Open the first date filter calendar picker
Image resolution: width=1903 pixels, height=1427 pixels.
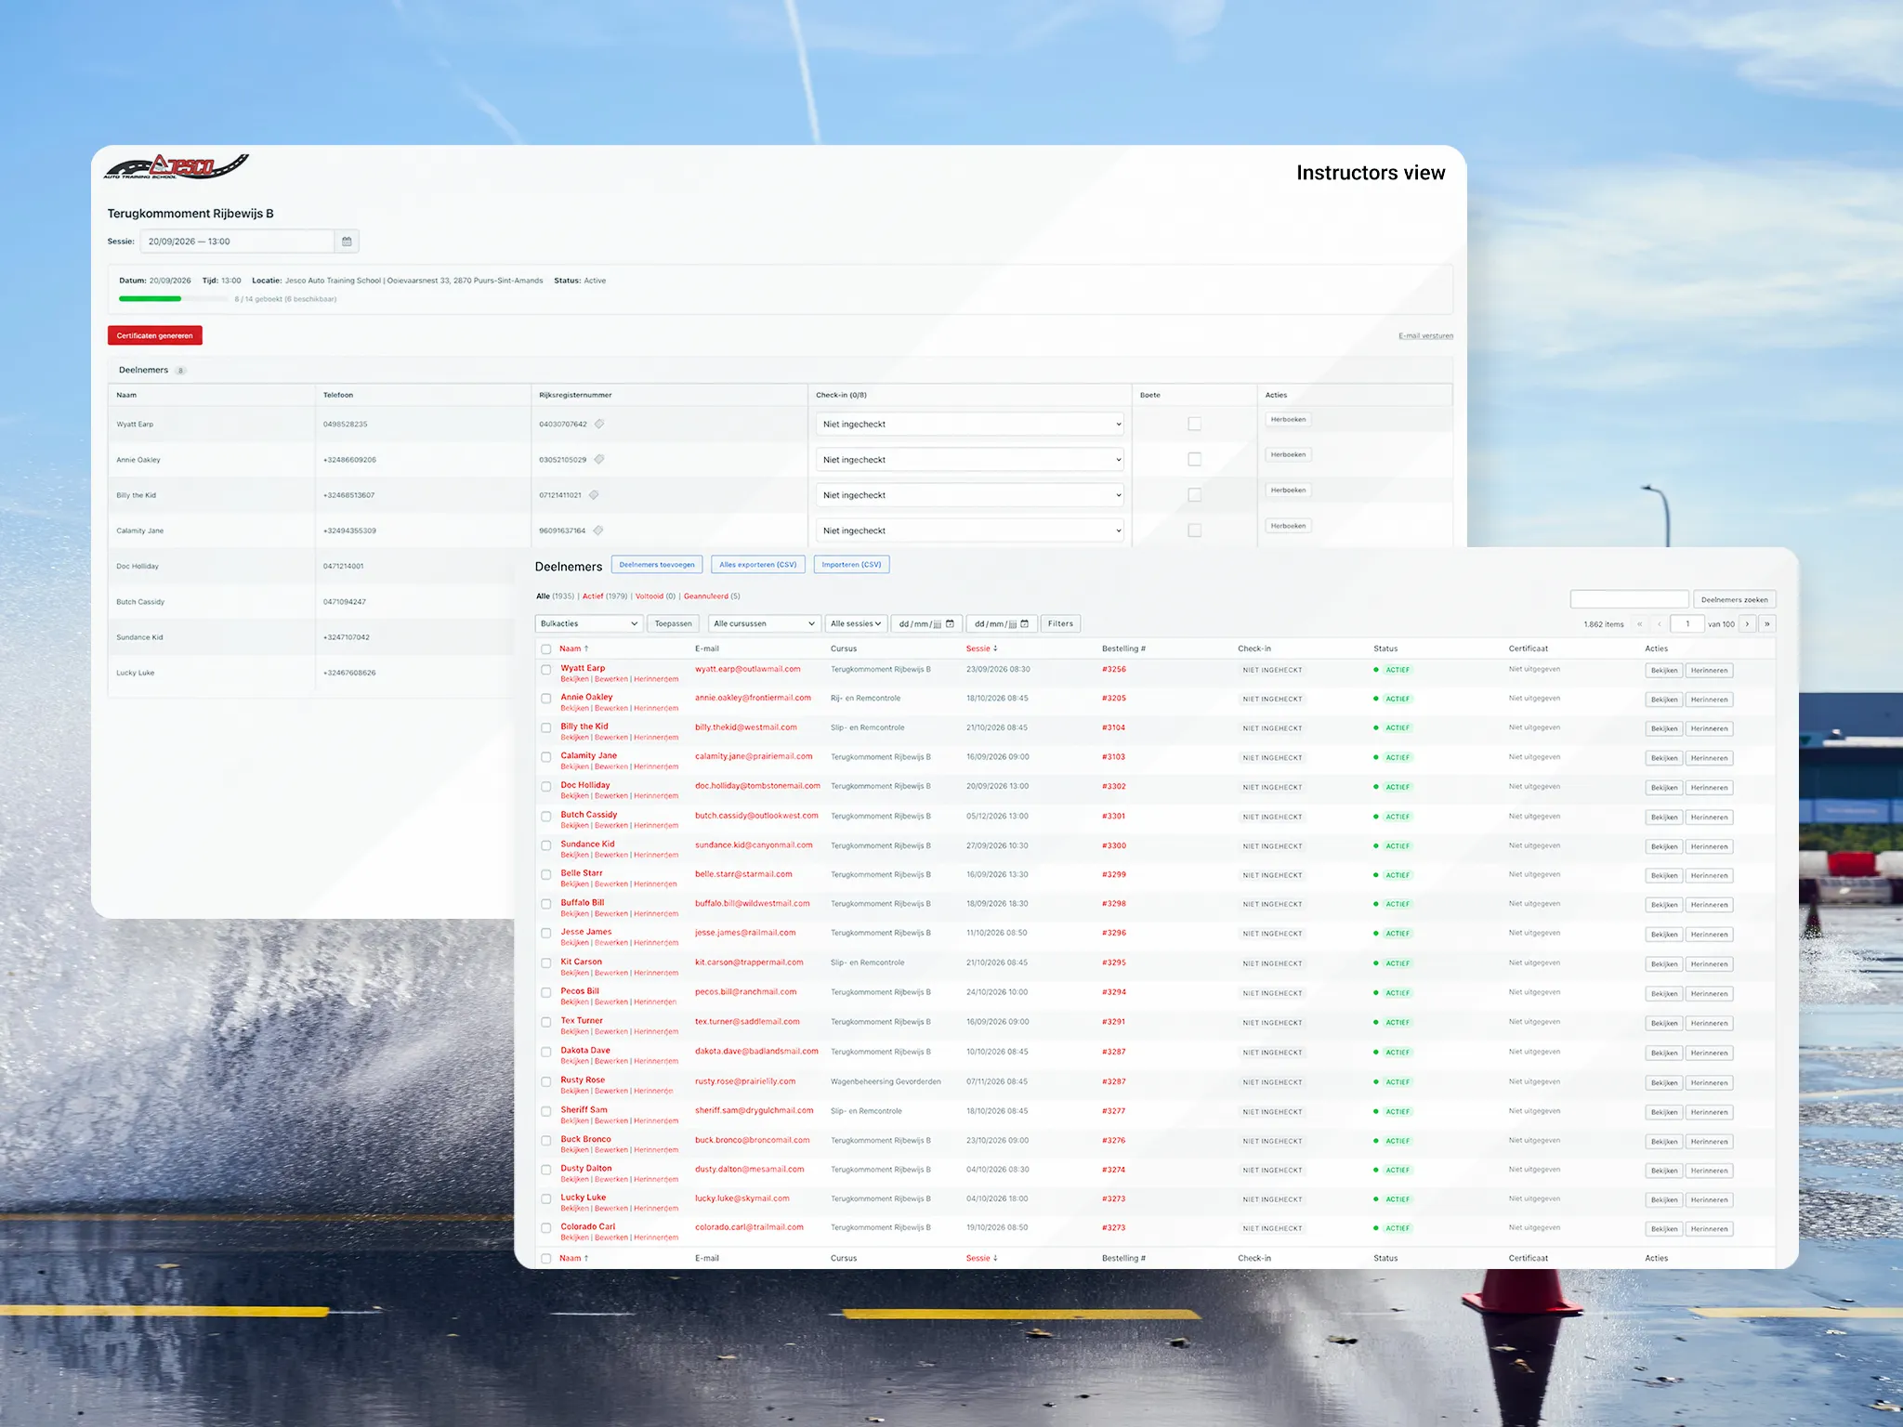pos(950,624)
